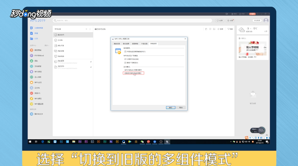This screenshot has width=298, height=166.
Task: Toggle the checkbox under the 软件推荐 section
Action: click(125, 52)
